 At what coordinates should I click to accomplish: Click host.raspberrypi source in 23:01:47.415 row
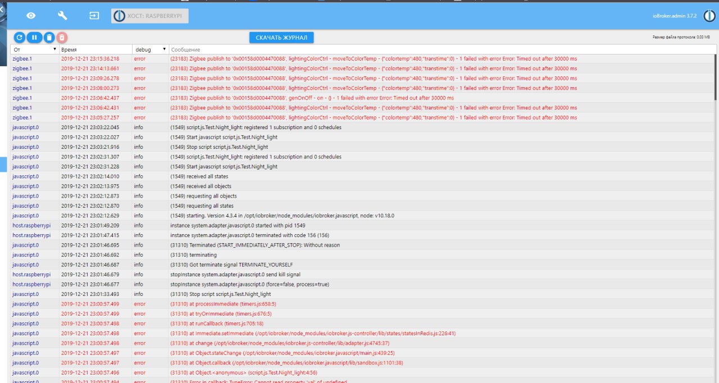coord(31,235)
